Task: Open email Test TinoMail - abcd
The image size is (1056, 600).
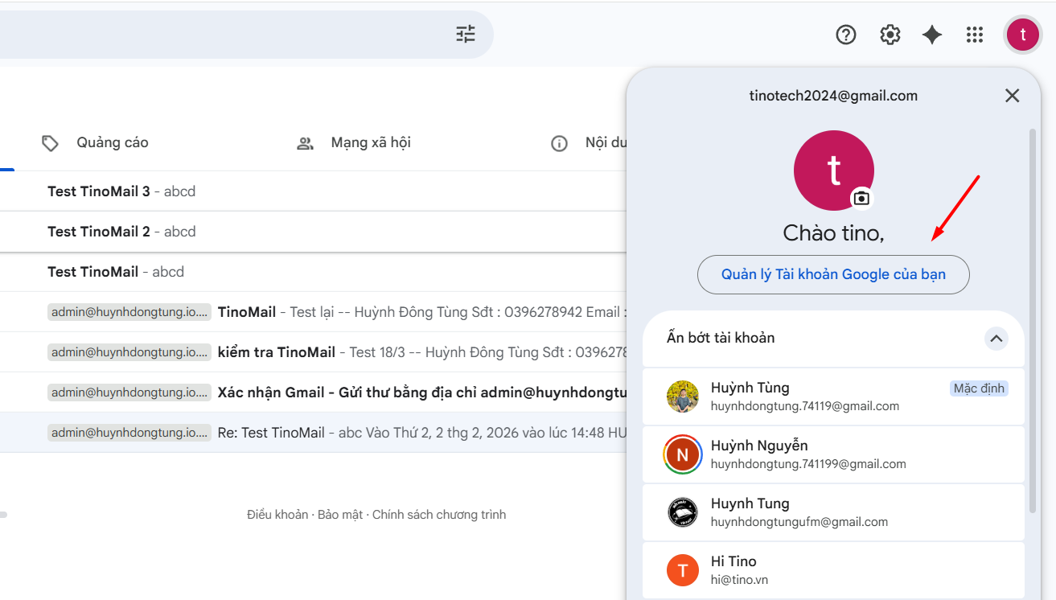Action: point(313,272)
